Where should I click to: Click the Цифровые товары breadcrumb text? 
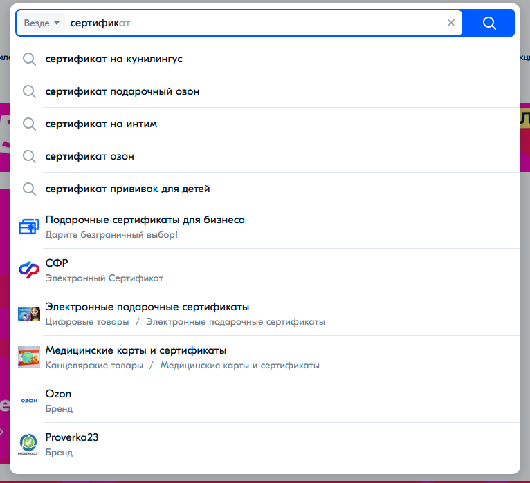click(87, 322)
